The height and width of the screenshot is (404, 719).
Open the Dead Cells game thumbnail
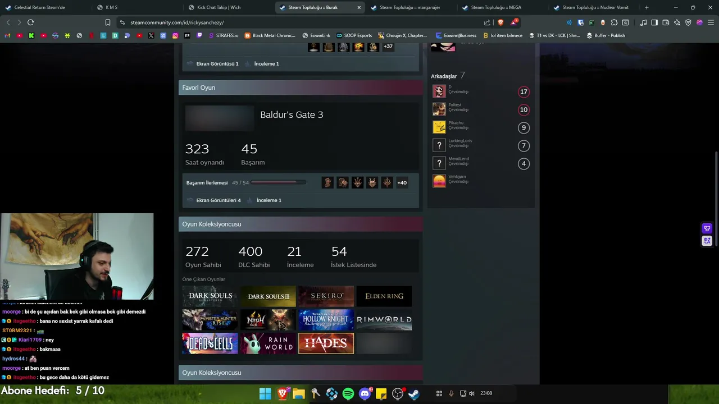coord(210,343)
